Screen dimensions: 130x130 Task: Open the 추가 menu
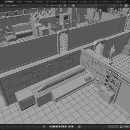(7, 5)
